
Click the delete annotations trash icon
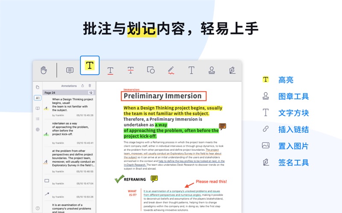pos(90,86)
